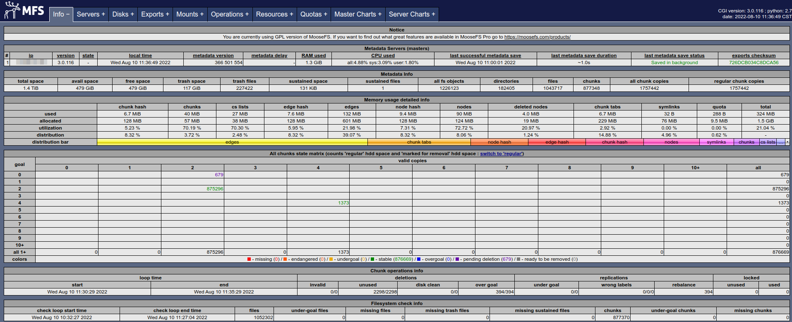Click the trash files value 227422

tap(245, 88)
